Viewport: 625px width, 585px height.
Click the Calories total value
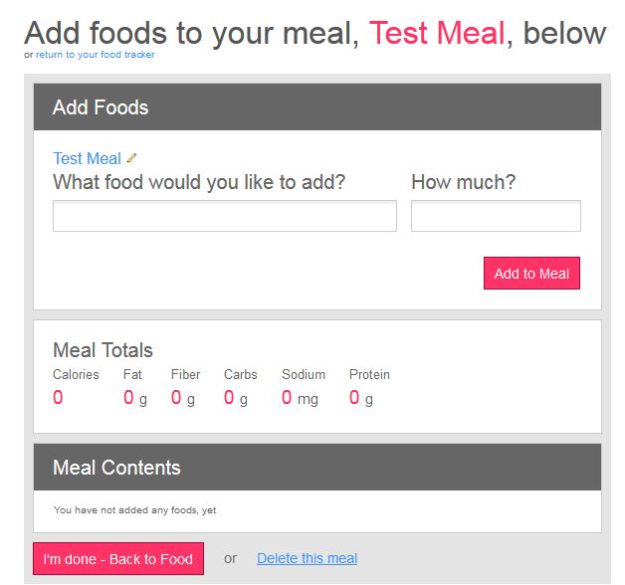click(58, 397)
